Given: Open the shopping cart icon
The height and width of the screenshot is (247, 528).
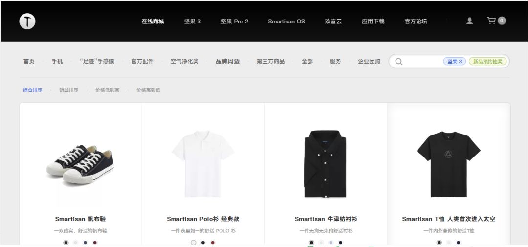Looking at the screenshot, I should tap(491, 21).
